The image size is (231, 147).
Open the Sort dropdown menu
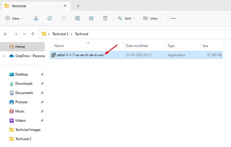[126, 18]
